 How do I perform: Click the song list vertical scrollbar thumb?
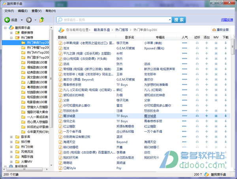pos(233,47)
